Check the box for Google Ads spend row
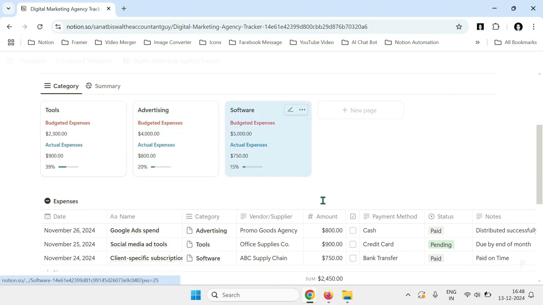The image size is (543, 305). 353,230
